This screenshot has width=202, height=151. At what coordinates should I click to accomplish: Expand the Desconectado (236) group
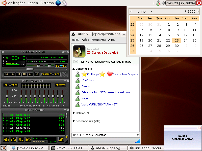click(x=73, y=121)
